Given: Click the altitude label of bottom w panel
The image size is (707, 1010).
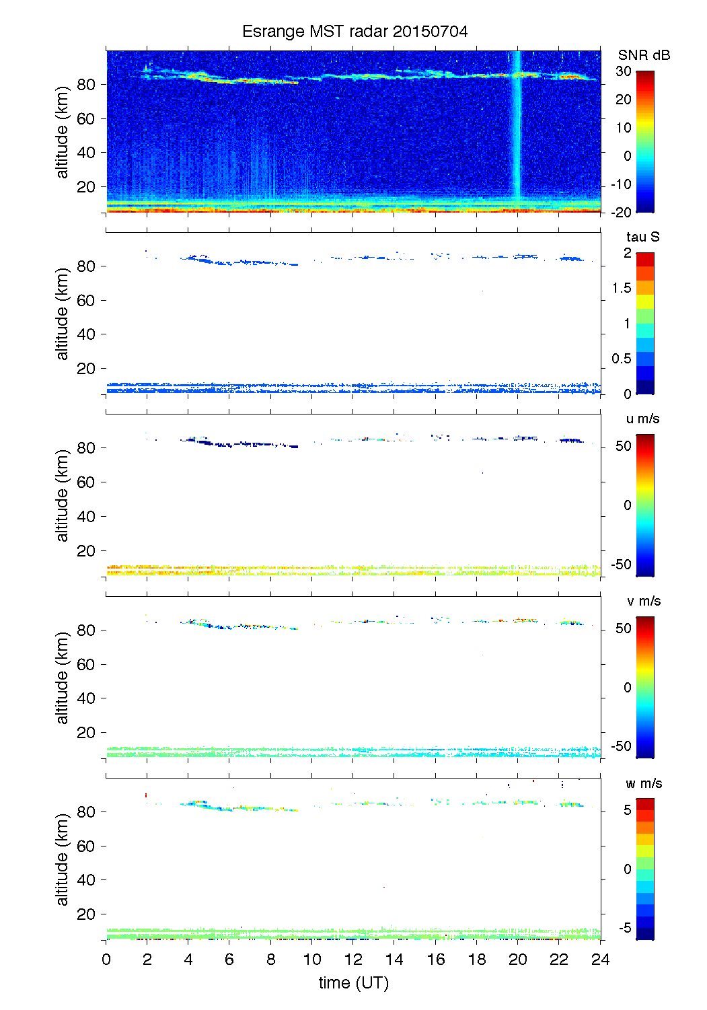Looking at the screenshot, I should (x=63, y=859).
